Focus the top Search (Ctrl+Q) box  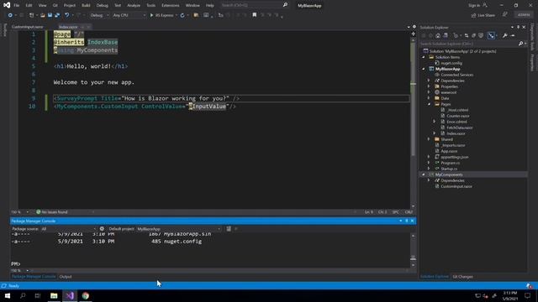pyautogui.click(x=254, y=5)
